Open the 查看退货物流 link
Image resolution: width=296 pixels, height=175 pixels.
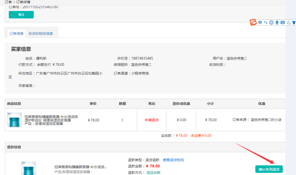[173, 160]
